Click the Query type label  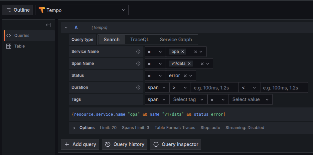click(82, 40)
